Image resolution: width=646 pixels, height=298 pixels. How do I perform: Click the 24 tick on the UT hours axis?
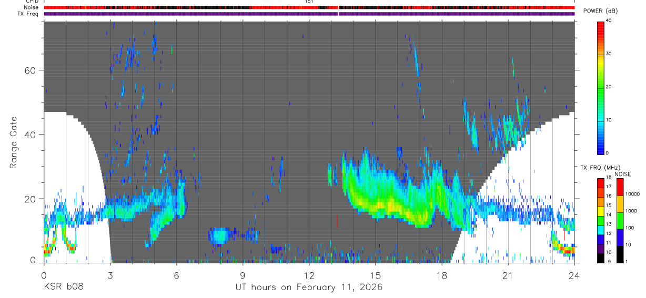[574, 275]
